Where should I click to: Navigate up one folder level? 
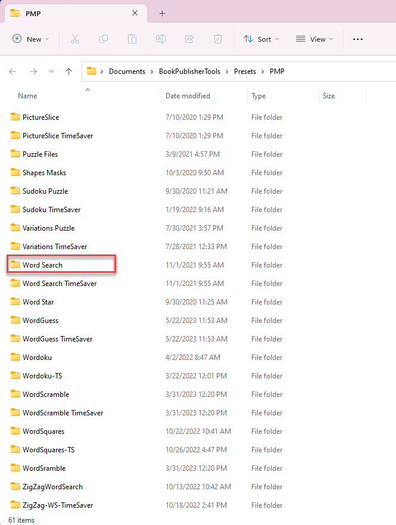click(x=68, y=72)
